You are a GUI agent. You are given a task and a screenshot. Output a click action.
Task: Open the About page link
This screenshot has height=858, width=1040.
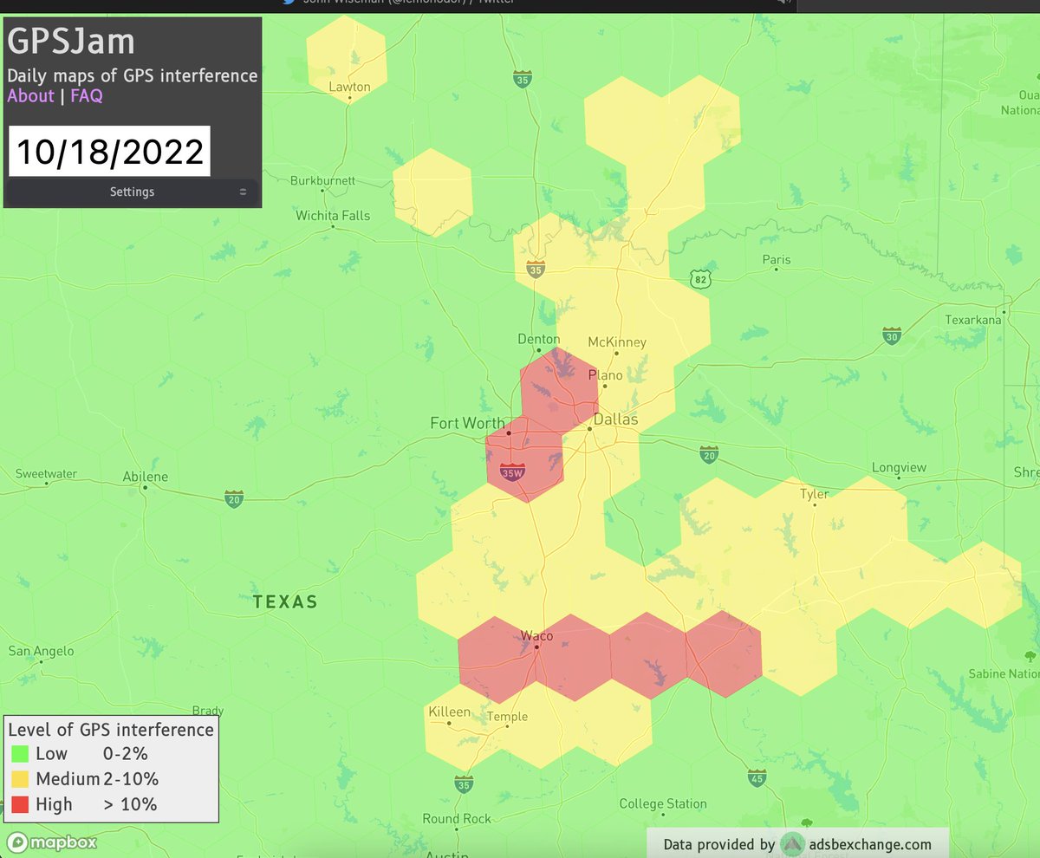(30, 96)
